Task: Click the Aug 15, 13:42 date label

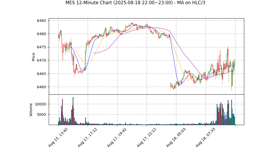Action: (58, 137)
